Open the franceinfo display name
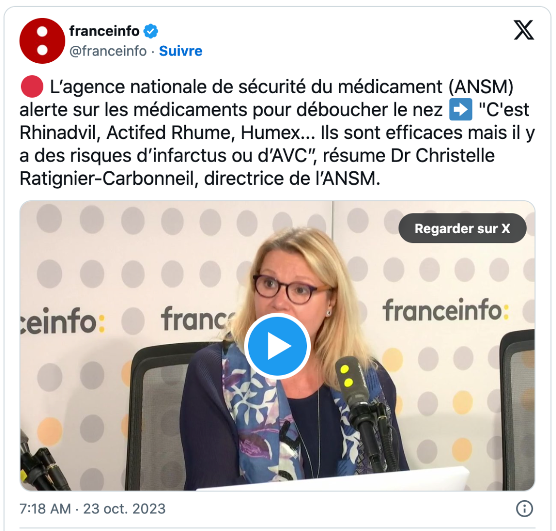This screenshot has height=531, width=556. point(104,31)
